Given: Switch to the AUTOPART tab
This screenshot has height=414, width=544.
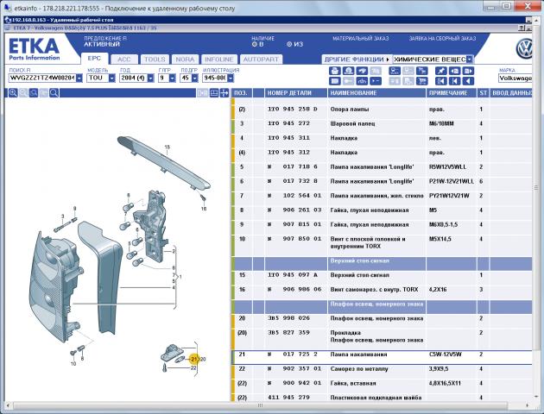Looking at the screenshot, I should [261, 60].
